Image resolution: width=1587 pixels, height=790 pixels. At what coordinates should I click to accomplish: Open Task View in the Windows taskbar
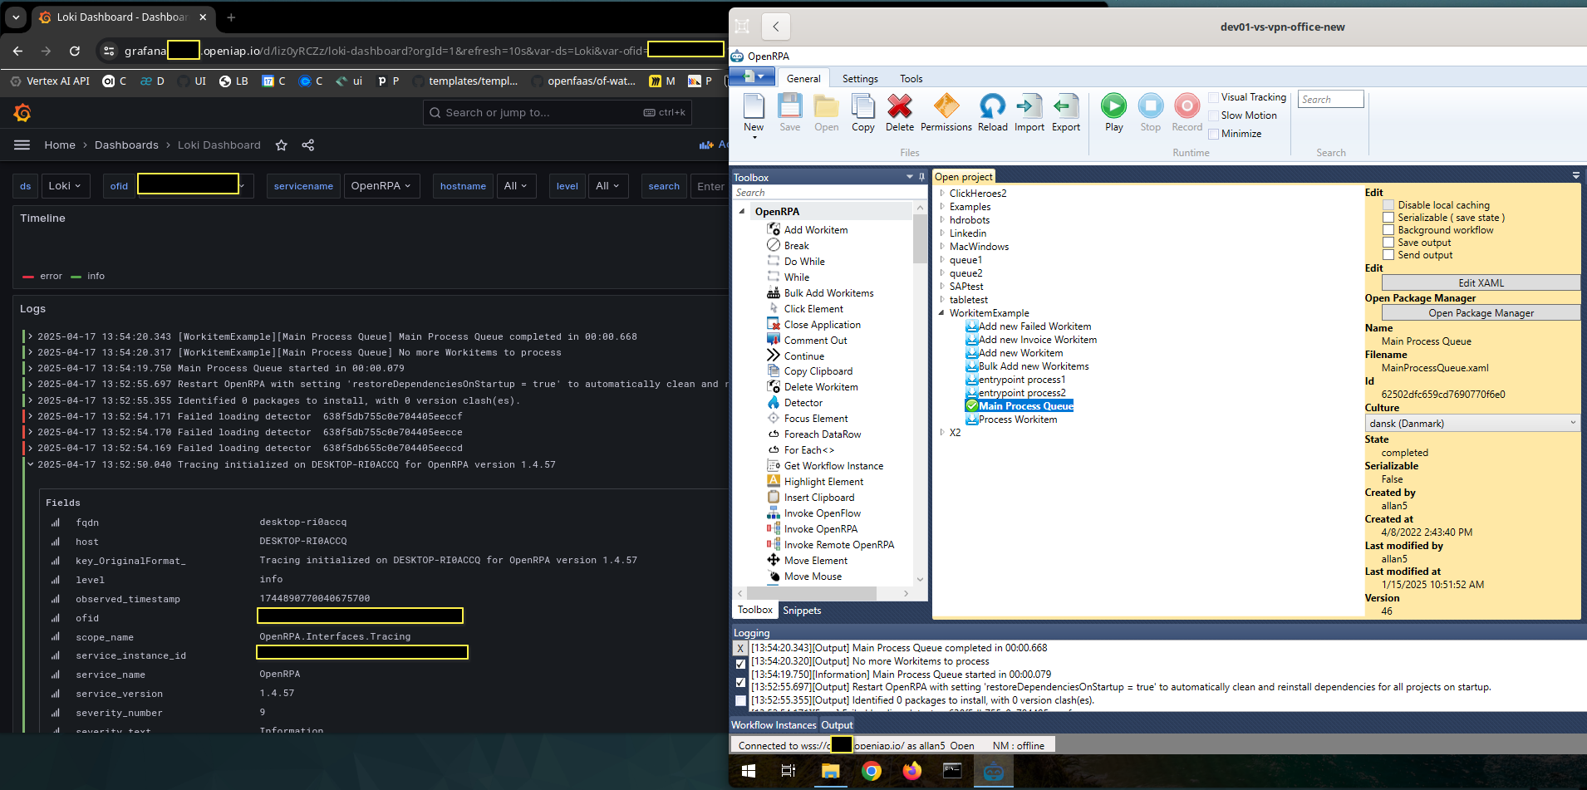(x=789, y=771)
